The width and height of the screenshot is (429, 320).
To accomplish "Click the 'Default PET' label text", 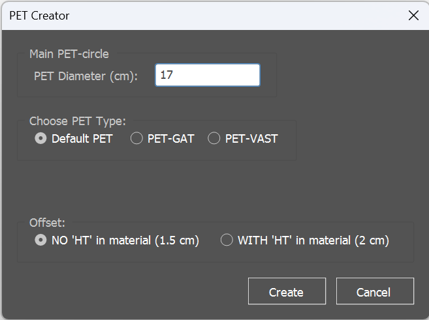I will (x=82, y=138).
